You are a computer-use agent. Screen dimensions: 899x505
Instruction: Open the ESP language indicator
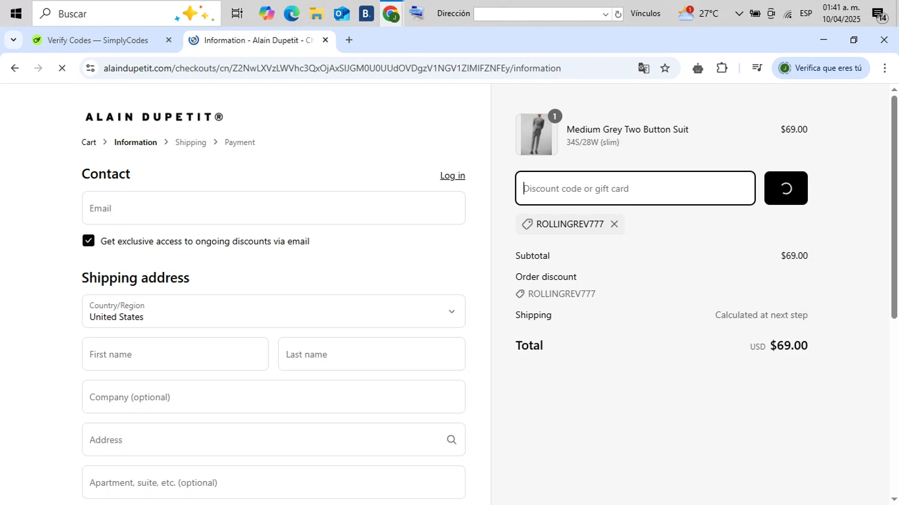point(806,13)
